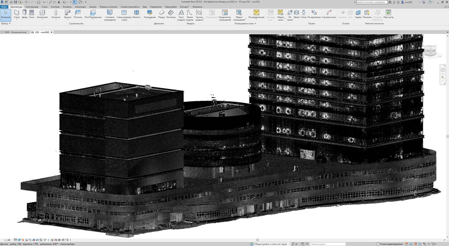Switch to the Вставить ribbon tab
The height and width of the screenshot is (246, 449).
(67, 7)
